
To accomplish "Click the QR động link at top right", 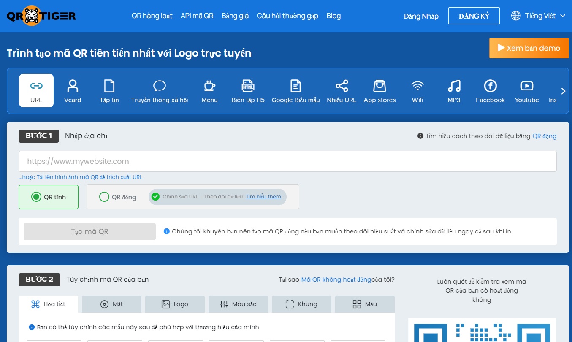I will (x=545, y=136).
